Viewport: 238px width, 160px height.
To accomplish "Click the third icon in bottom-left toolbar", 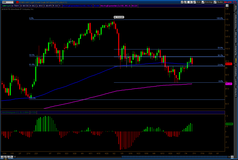I will [8, 157].
